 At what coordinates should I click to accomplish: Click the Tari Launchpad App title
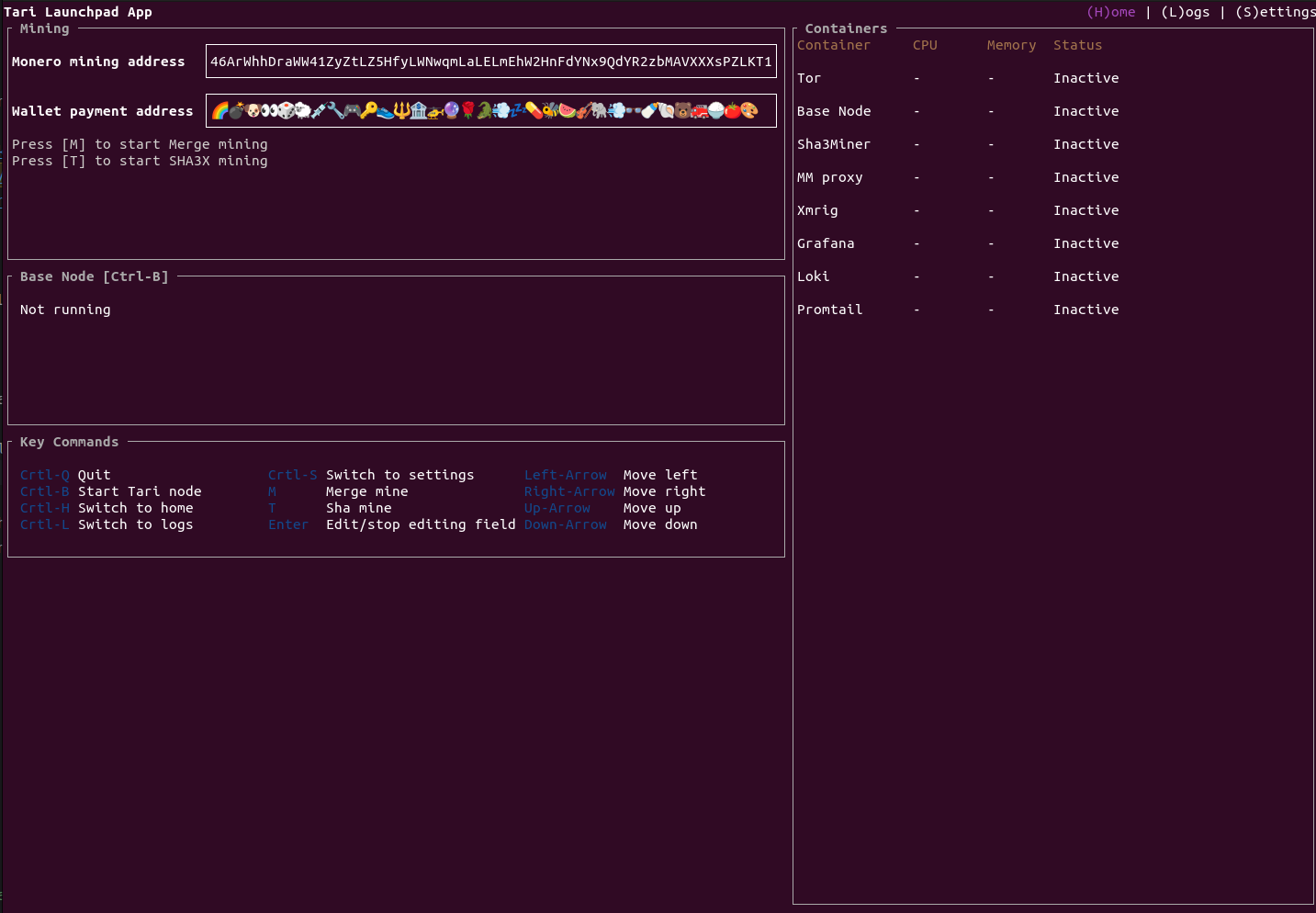point(78,12)
